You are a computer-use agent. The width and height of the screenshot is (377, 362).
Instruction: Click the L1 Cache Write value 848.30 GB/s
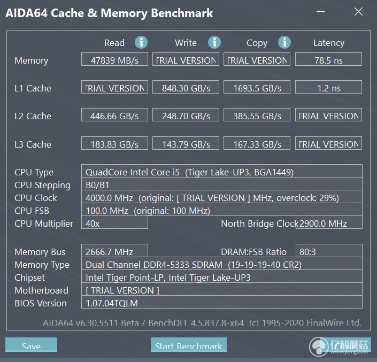click(186, 87)
